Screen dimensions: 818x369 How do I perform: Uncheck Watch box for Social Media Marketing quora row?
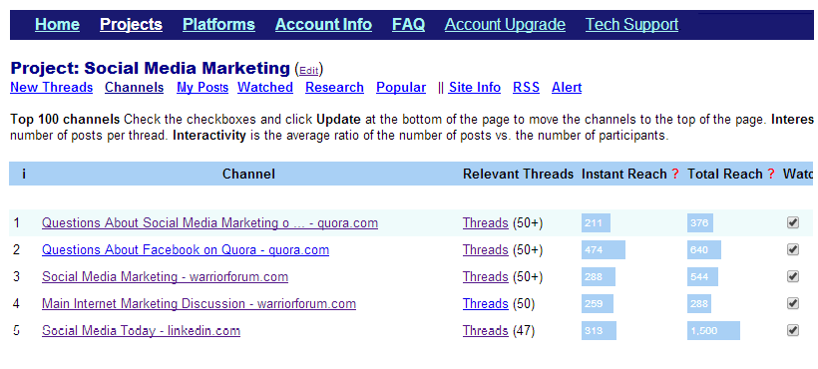(793, 223)
